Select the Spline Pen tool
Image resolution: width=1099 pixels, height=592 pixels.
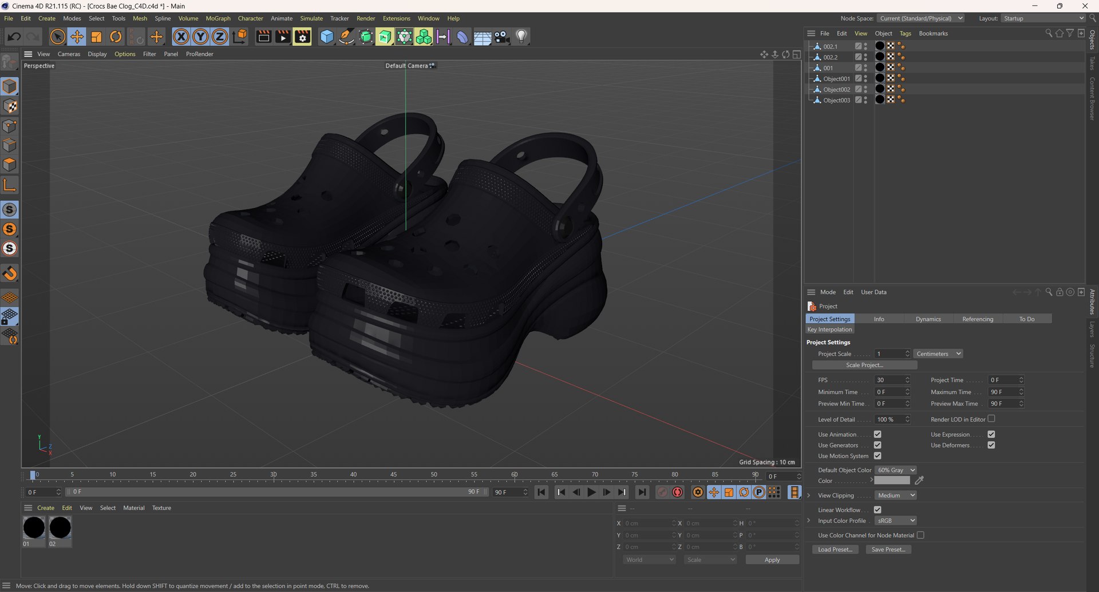coord(346,37)
